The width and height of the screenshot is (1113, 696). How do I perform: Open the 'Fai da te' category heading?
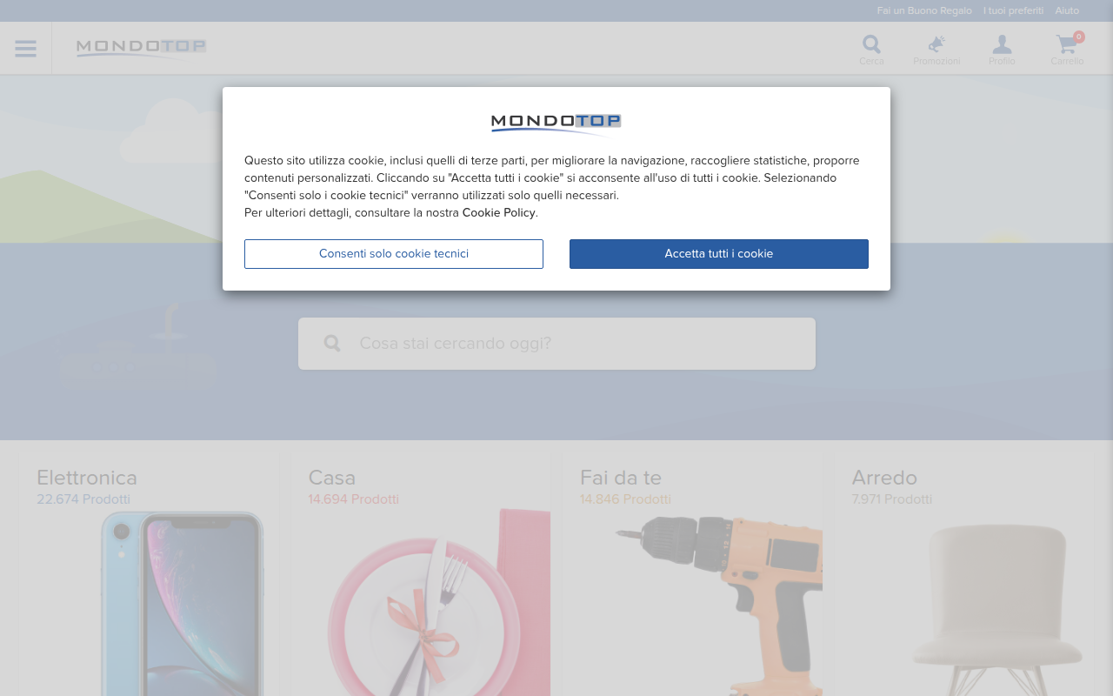621,478
